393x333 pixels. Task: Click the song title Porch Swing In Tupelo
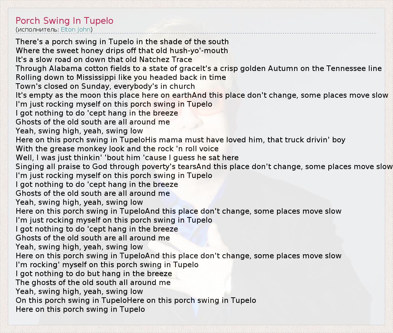point(64,20)
